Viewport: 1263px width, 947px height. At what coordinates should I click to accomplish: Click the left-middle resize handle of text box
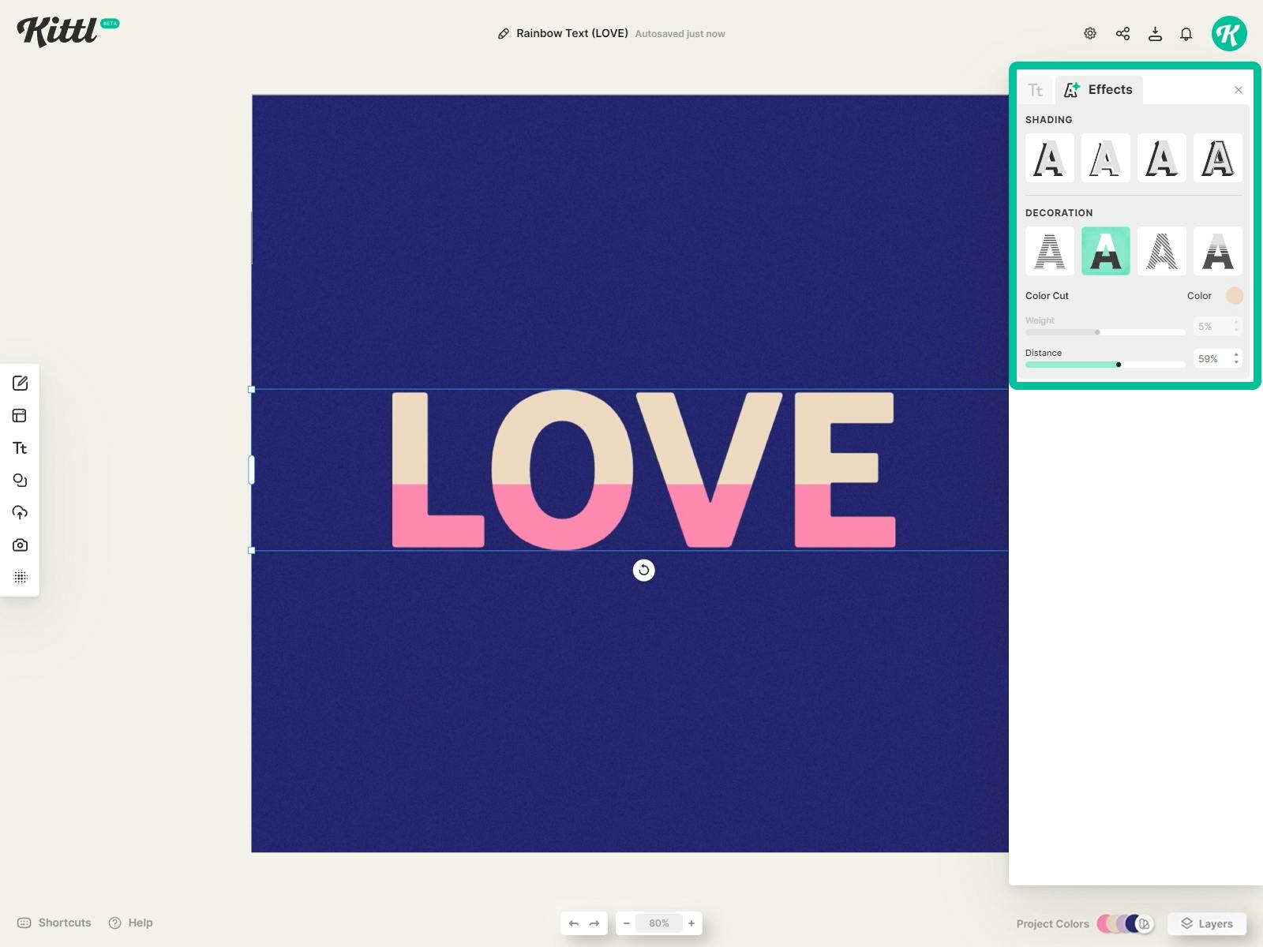(x=252, y=470)
